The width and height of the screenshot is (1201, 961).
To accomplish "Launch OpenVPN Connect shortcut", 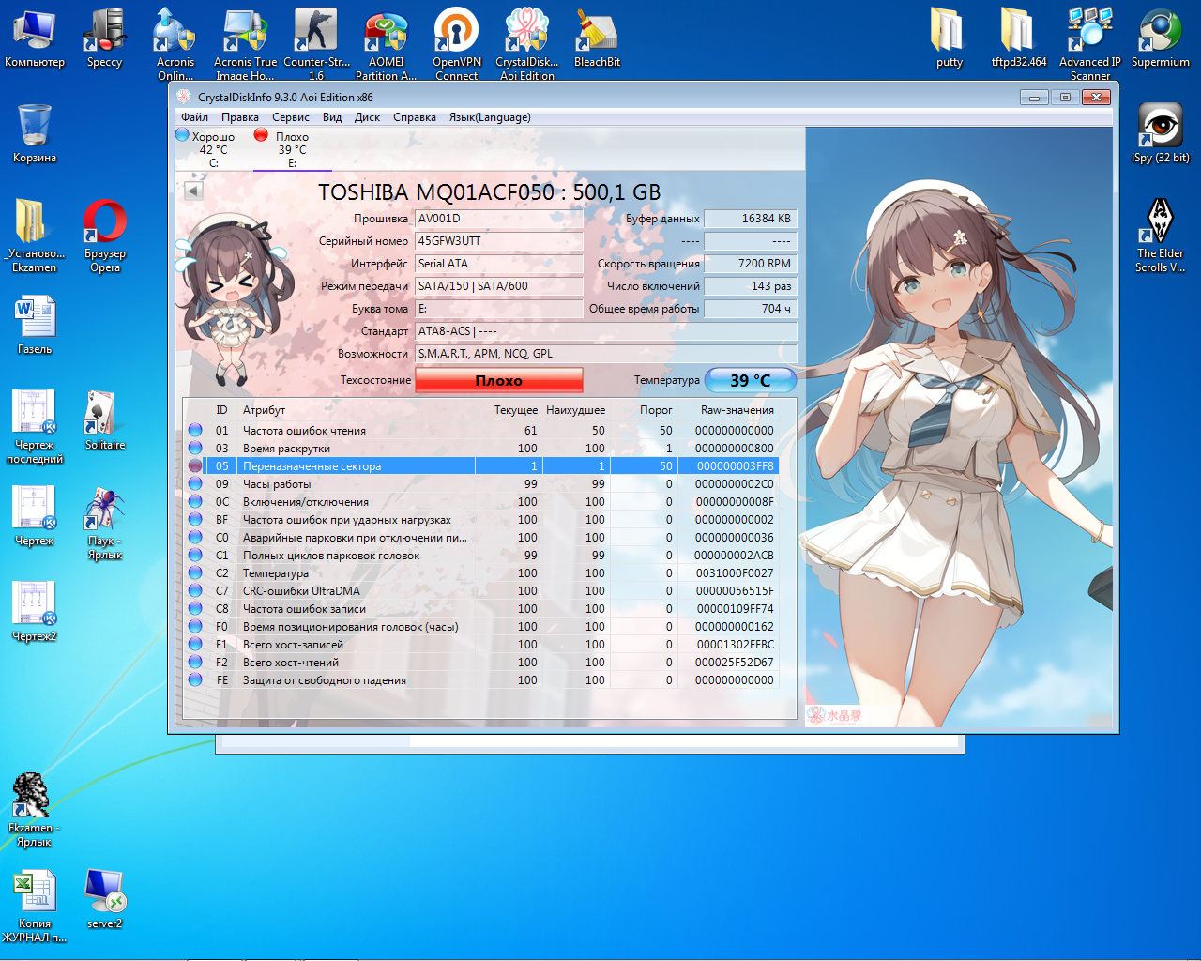I will (457, 43).
